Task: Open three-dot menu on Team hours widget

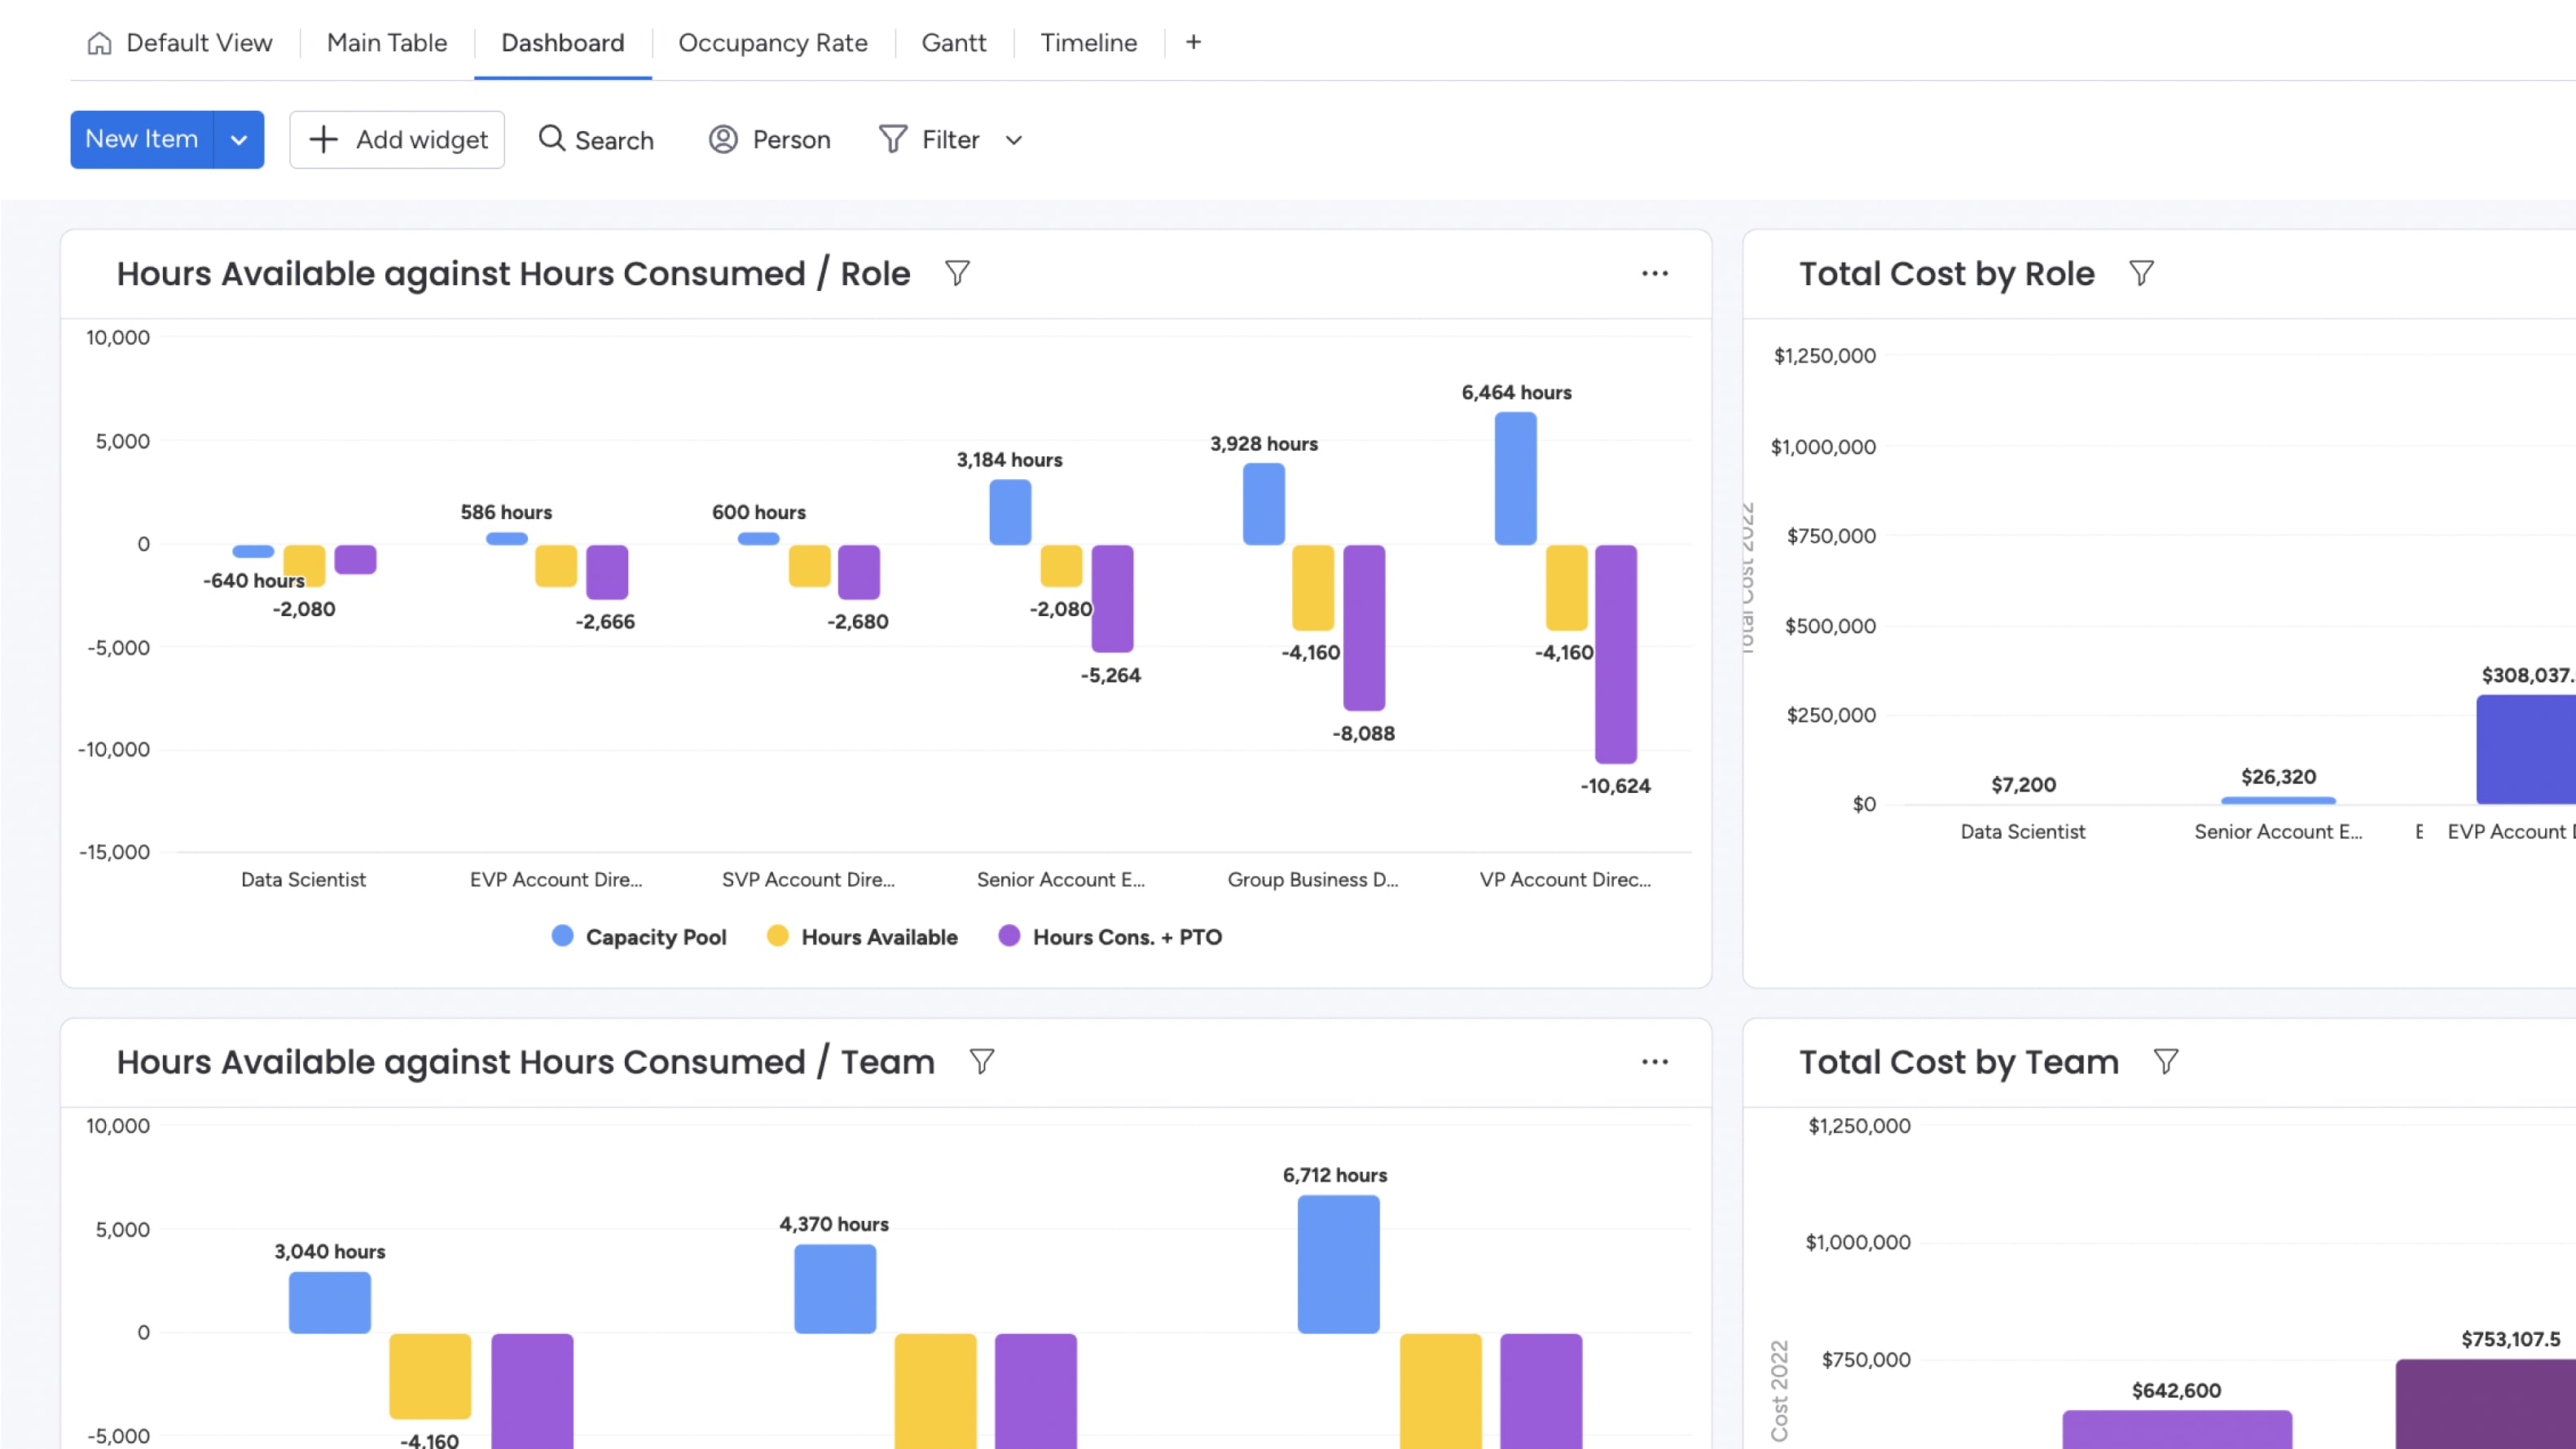Action: (1654, 1062)
